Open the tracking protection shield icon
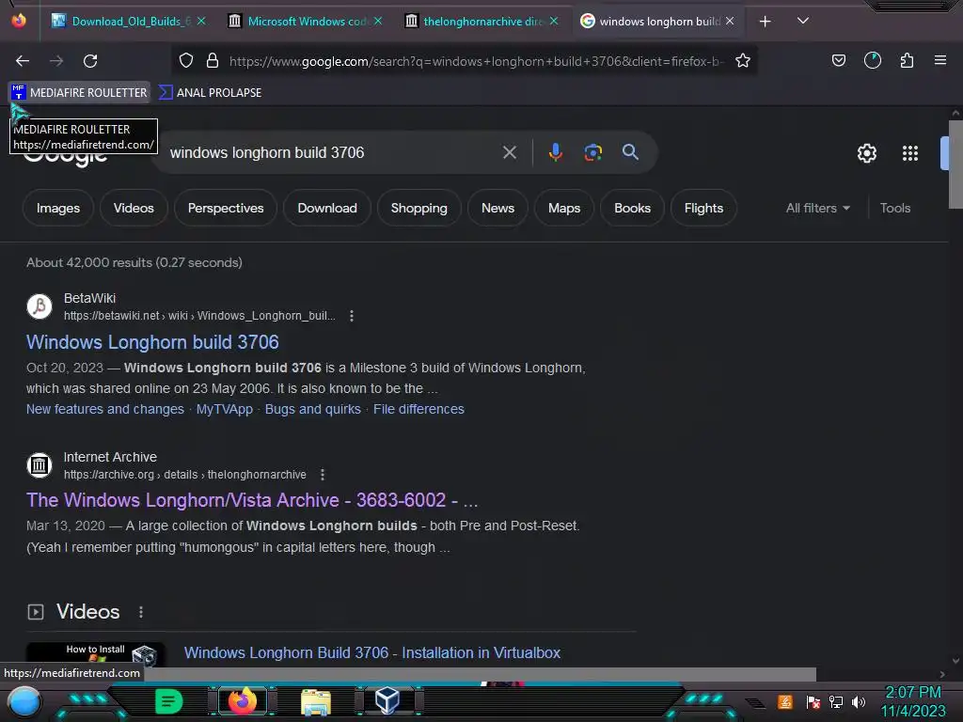The width and height of the screenshot is (963, 722). pos(186,60)
